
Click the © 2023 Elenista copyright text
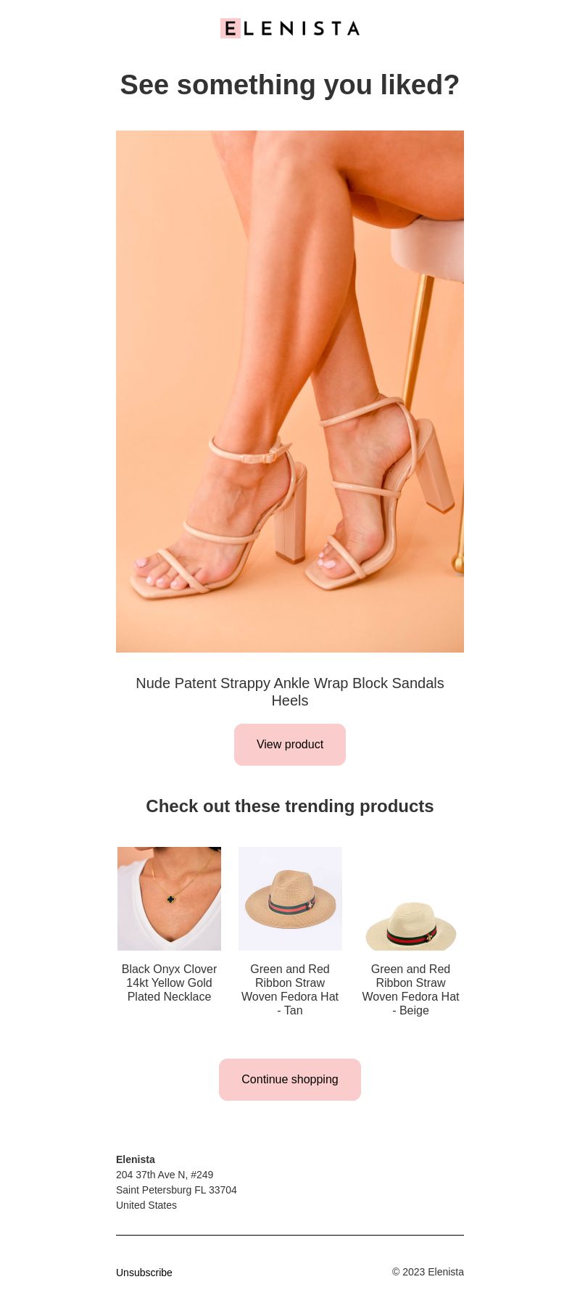[x=428, y=1272]
